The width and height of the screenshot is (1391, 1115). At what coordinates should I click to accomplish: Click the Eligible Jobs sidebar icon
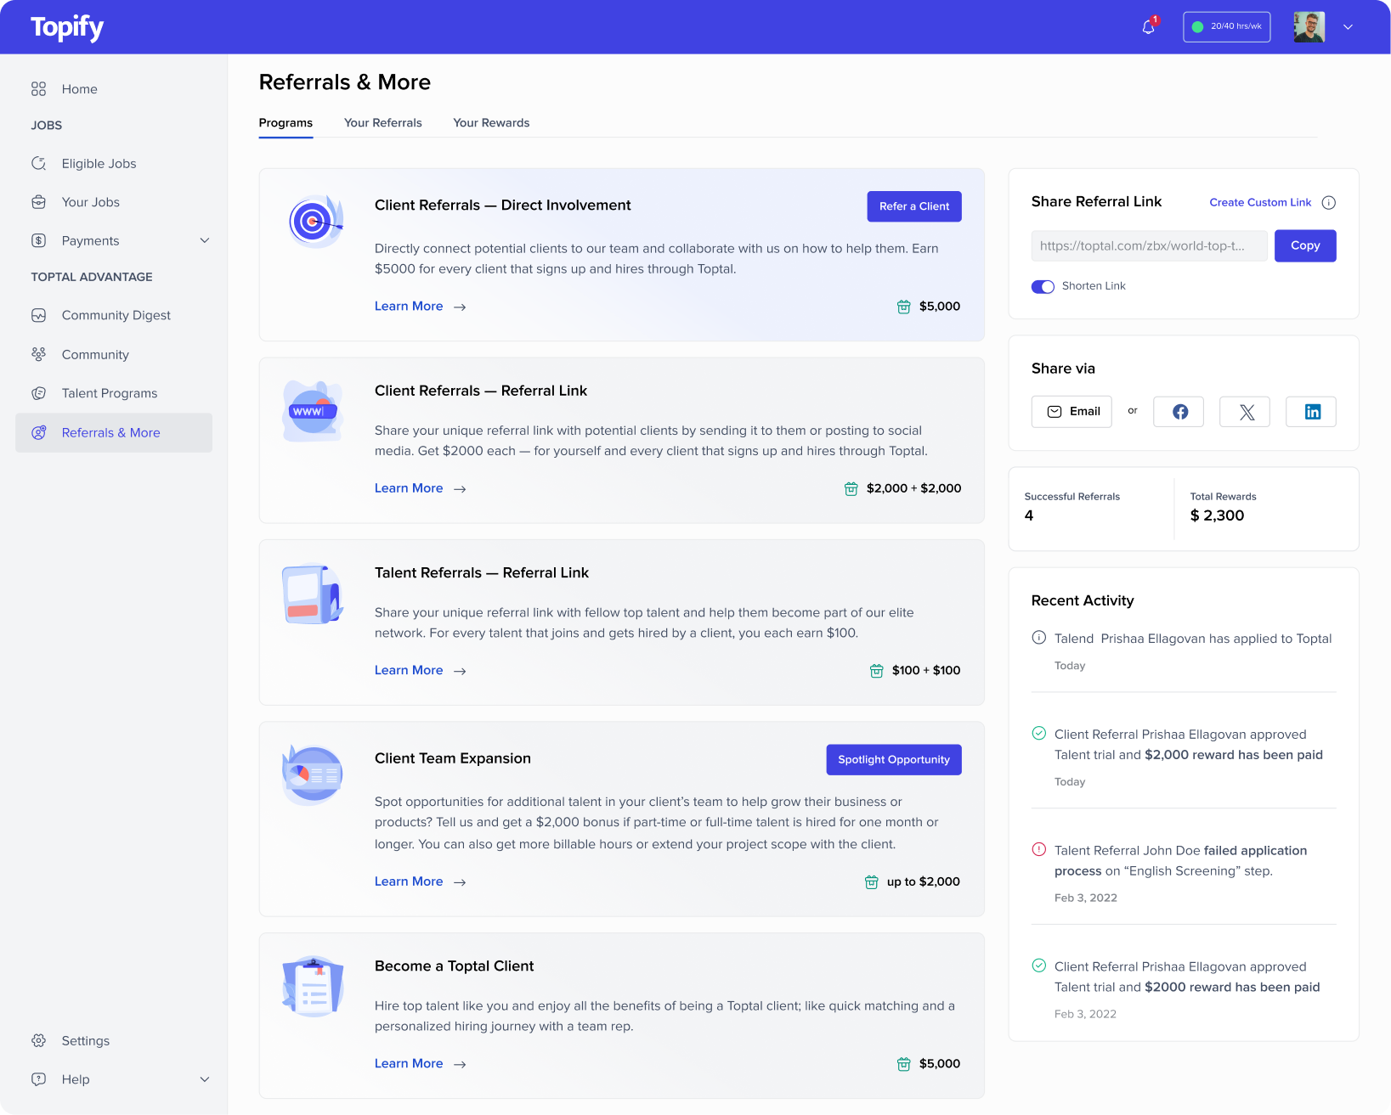(x=38, y=163)
